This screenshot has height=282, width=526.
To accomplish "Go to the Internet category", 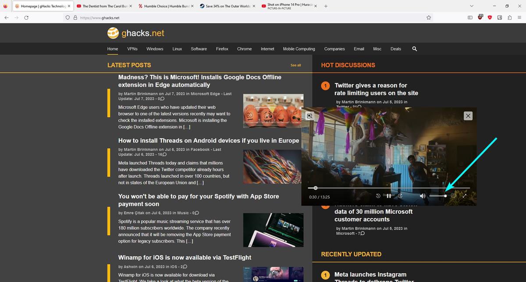I will click(267, 49).
